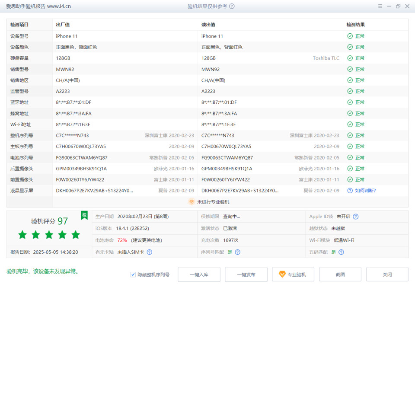Click the 一键发布 button
The image size is (415, 415).
(246, 275)
